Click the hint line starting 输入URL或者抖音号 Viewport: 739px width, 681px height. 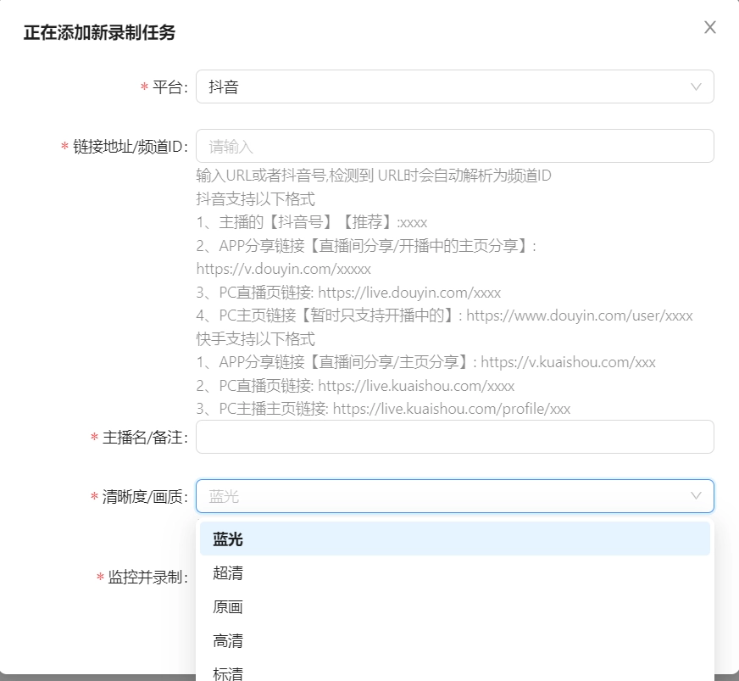pos(374,176)
